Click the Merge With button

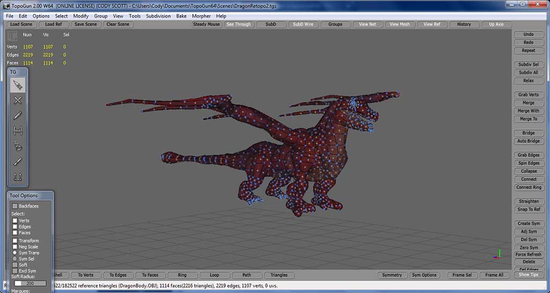coord(529,111)
